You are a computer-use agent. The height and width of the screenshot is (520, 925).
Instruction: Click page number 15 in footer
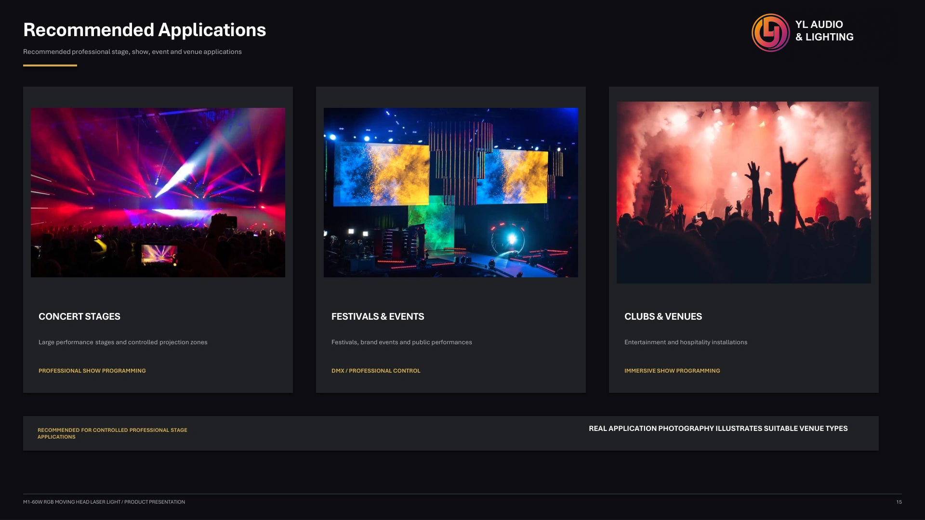[x=899, y=502]
